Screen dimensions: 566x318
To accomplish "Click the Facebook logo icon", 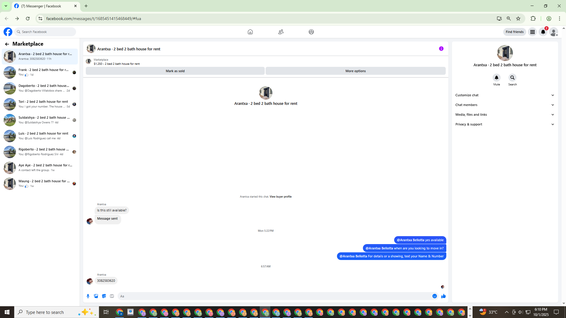I will click(8, 32).
